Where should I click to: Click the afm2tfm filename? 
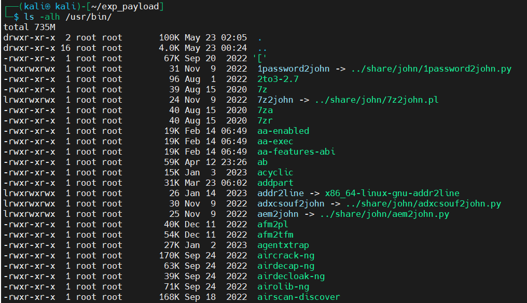tap(275, 235)
